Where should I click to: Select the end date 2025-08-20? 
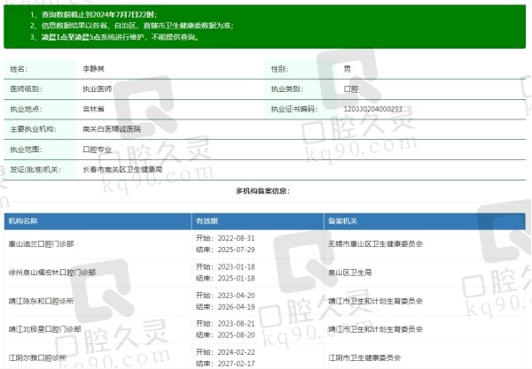point(236,334)
